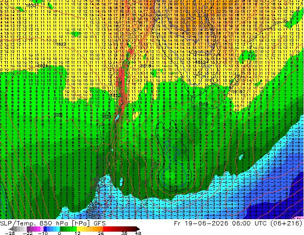
Task: Click the 'Fr 19-06-2026 06:00 UTC (06+216)' timestamp
Action: pos(238,223)
